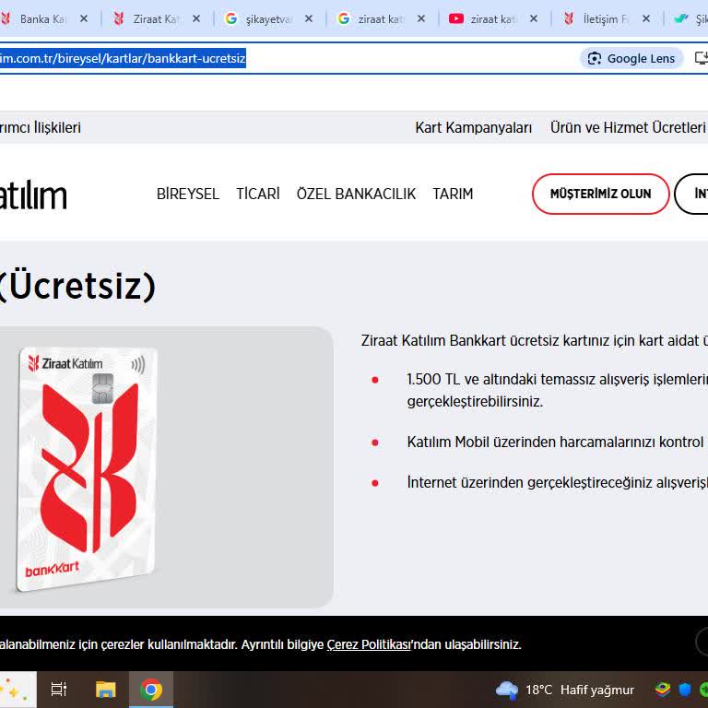The height and width of the screenshot is (708, 708).
Task: Open the ziraat kat Google search tab
Action: pos(381,19)
